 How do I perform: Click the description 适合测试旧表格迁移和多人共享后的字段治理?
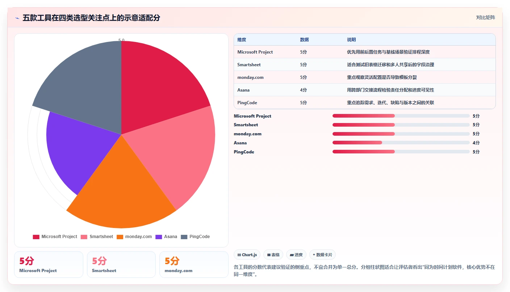pyautogui.click(x=390, y=65)
